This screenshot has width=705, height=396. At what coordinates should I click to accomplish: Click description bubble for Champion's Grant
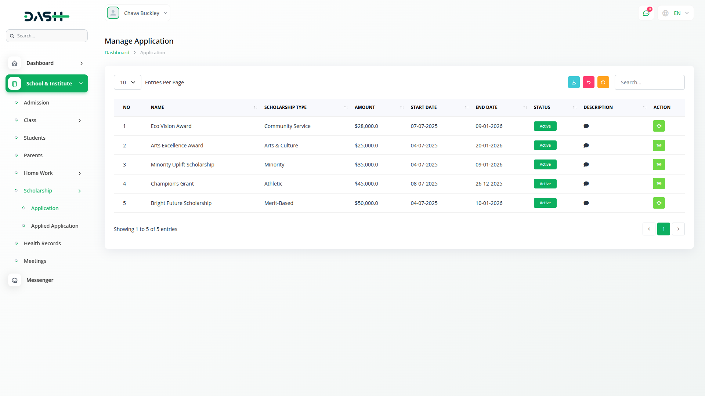point(586,184)
